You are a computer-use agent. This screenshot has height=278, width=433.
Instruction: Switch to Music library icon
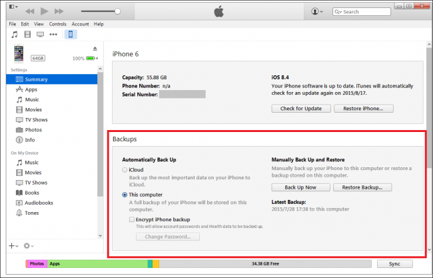(15, 35)
